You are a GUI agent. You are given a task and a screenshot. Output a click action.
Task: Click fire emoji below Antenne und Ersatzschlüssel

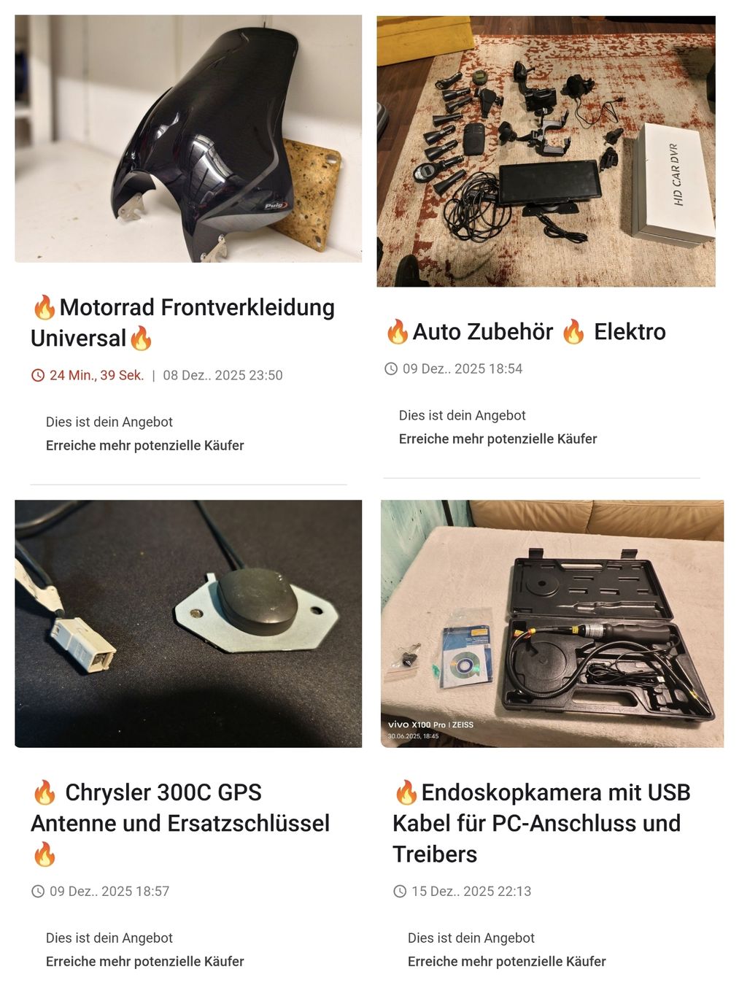click(x=45, y=854)
